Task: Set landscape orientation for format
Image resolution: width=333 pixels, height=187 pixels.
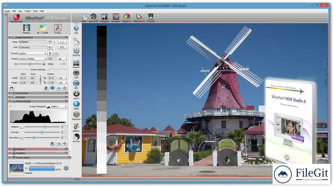Action: point(56,54)
